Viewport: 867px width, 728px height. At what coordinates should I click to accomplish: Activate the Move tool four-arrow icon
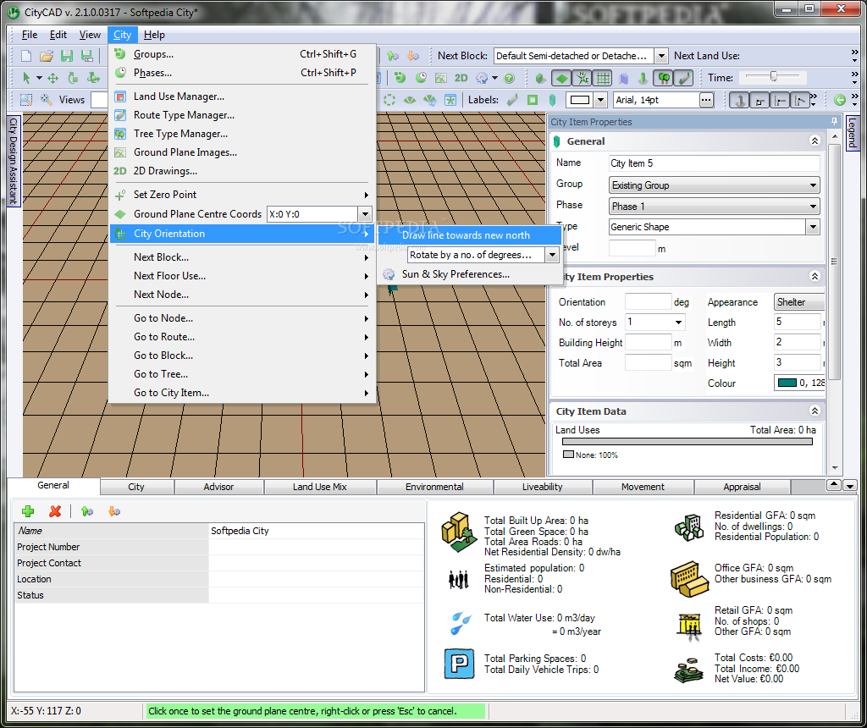click(53, 78)
